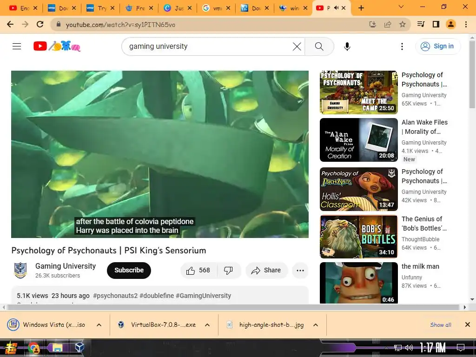Screen dimensions: 476x357
Task: Click the address bar URL
Action: click(x=120, y=25)
